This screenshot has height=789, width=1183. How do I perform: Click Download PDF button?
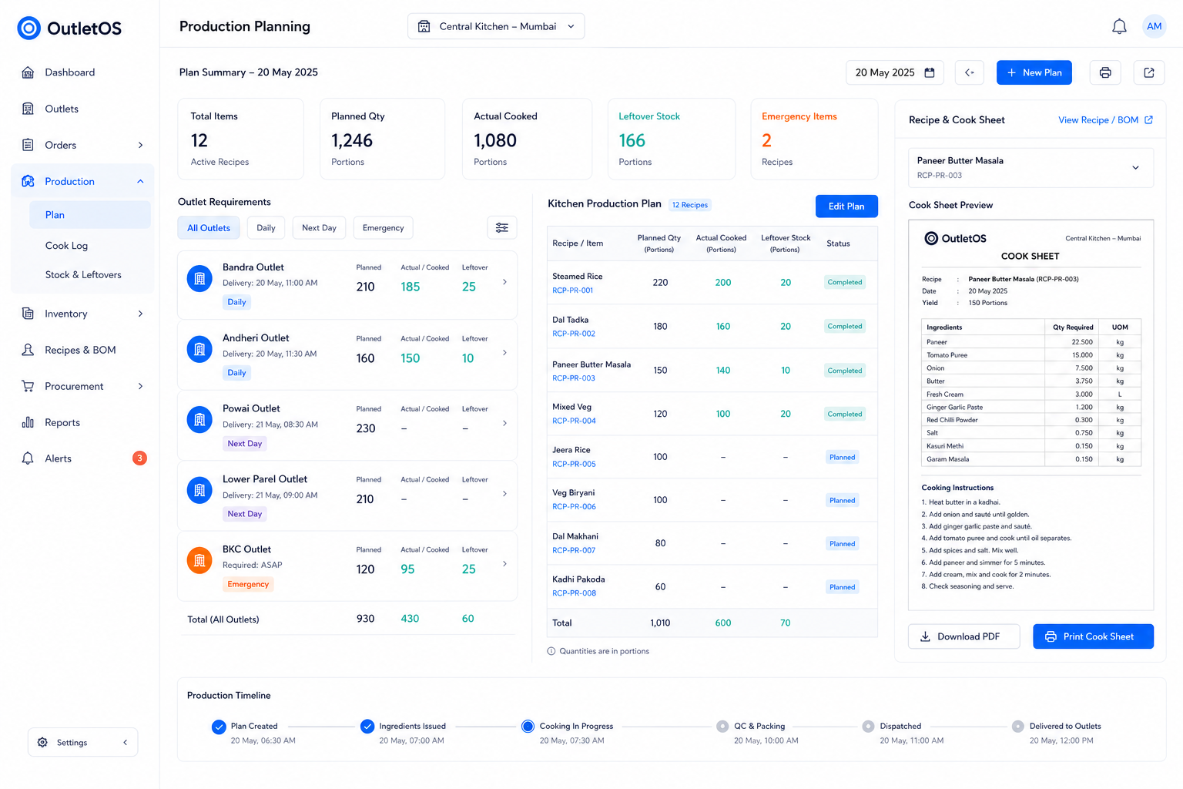964,636
